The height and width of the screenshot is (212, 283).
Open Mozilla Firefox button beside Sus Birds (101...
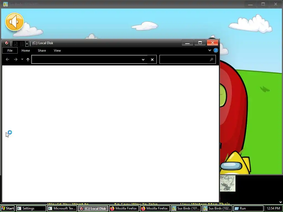tap(155, 208)
